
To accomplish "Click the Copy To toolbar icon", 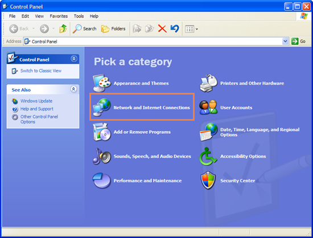I will pos(150,28).
